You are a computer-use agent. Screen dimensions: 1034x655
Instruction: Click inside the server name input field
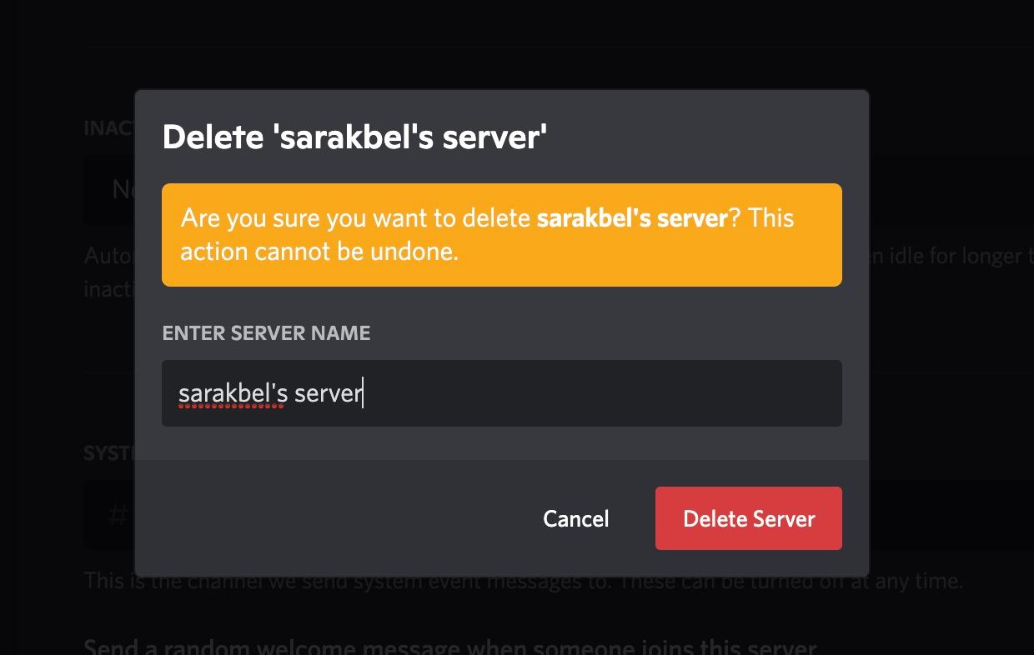pyautogui.click(x=500, y=392)
